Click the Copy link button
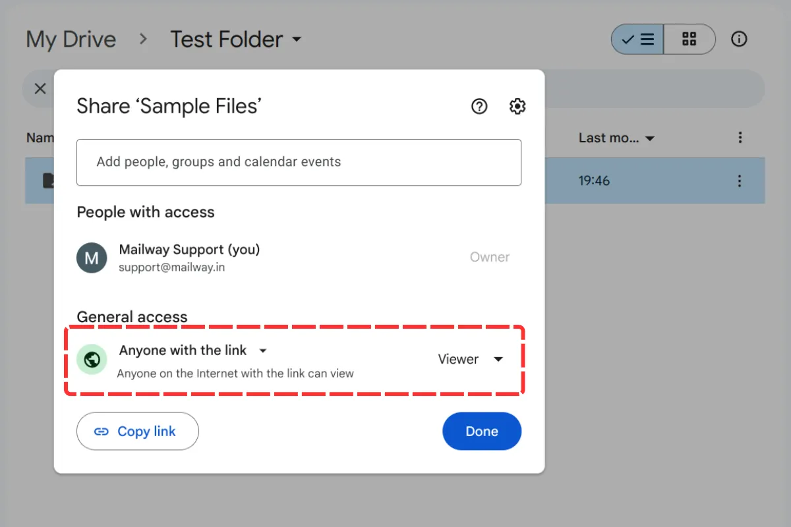 (x=137, y=431)
